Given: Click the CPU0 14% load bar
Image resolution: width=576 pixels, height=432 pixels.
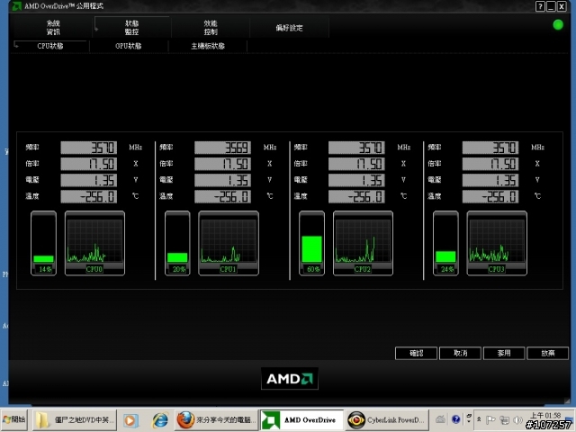Looking at the screenshot, I should tap(44, 243).
